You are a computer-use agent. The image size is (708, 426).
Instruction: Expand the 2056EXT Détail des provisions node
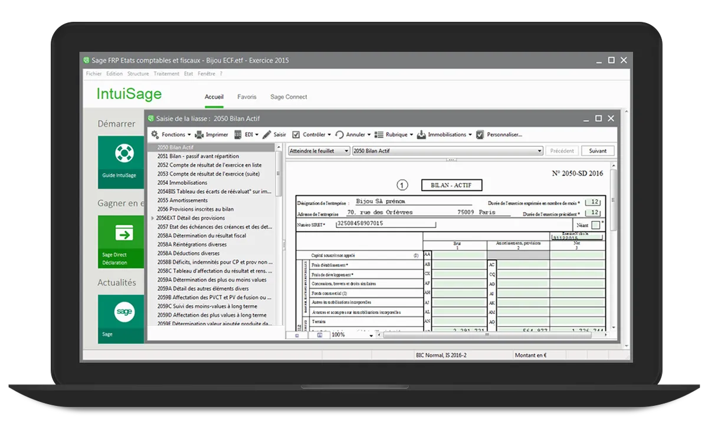coord(153,218)
